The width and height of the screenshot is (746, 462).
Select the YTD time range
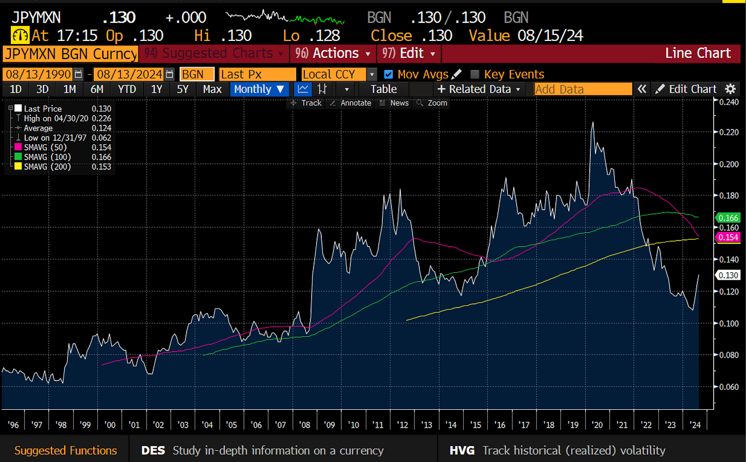pos(127,89)
